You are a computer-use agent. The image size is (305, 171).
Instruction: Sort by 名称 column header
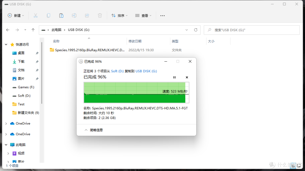click(56, 41)
